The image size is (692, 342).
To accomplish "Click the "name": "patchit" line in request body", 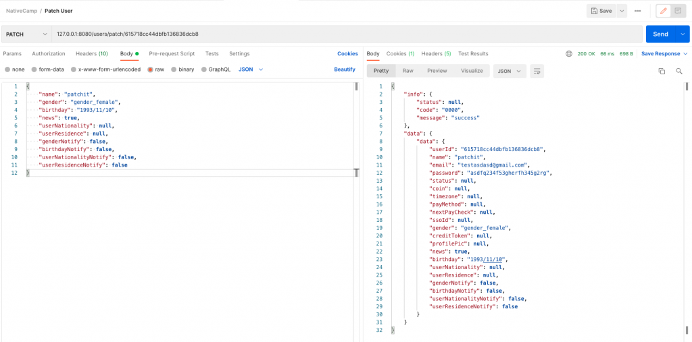I will point(67,94).
